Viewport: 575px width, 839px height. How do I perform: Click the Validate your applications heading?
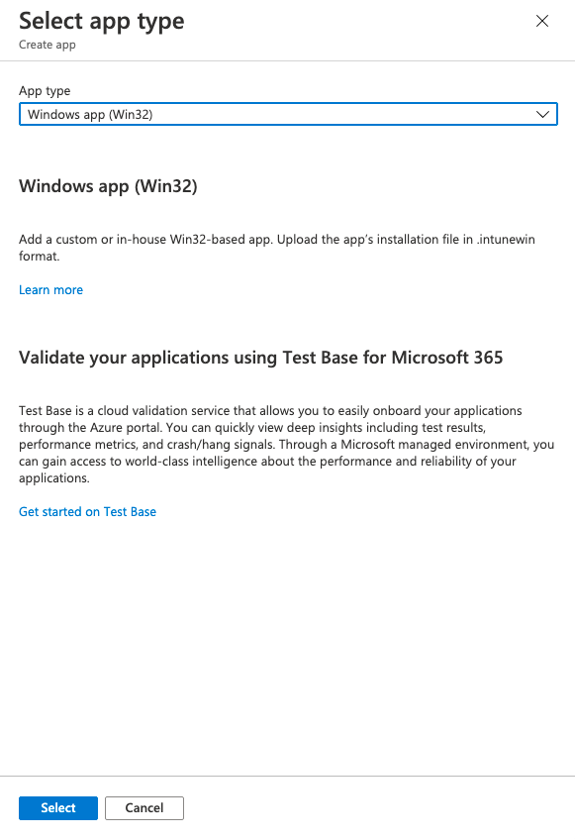coord(261,358)
